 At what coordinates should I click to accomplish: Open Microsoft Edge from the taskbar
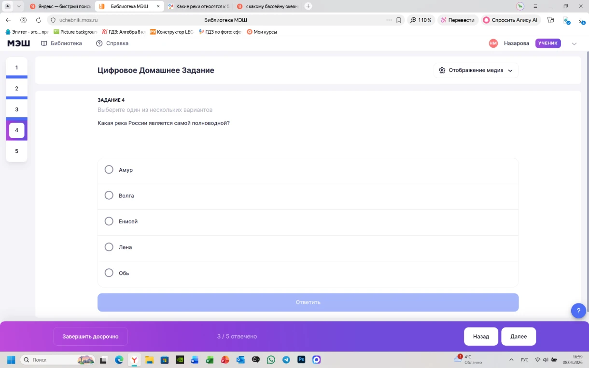pyautogui.click(x=119, y=360)
